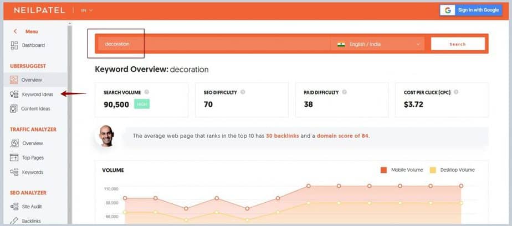512x226 pixels.
Task: Click the Ubersuggest Overview chart icon
Action: 14,80
